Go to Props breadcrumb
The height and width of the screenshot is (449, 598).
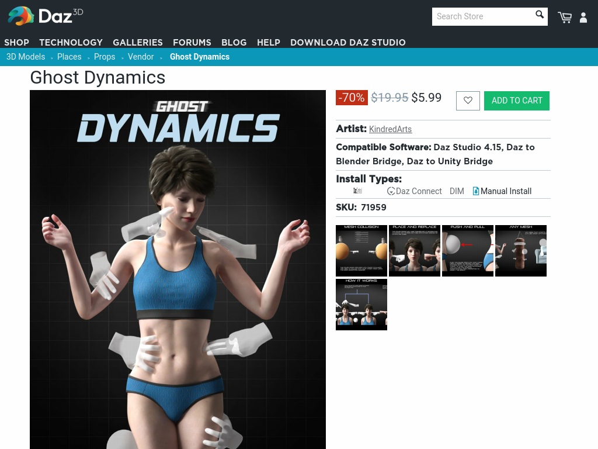pyautogui.click(x=105, y=57)
